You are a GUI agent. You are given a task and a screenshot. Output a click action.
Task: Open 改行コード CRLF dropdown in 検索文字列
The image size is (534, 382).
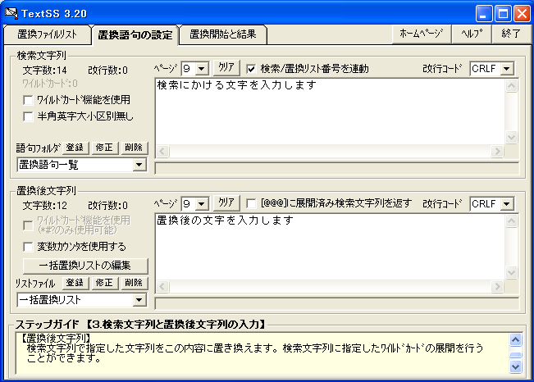click(507, 69)
